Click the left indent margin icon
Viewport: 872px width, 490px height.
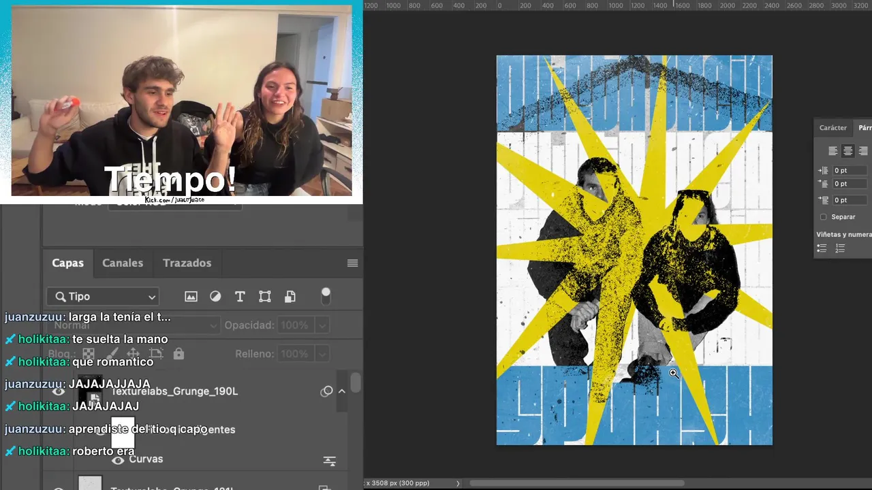pyautogui.click(x=824, y=170)
